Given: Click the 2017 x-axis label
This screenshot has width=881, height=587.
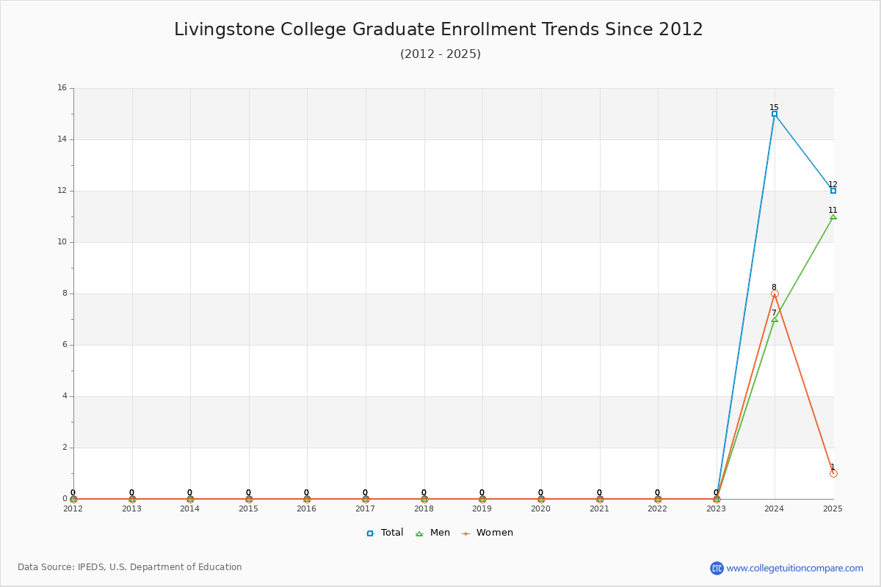Looking at the screenshot, I should pyautogui.click(x=366, y=508).
